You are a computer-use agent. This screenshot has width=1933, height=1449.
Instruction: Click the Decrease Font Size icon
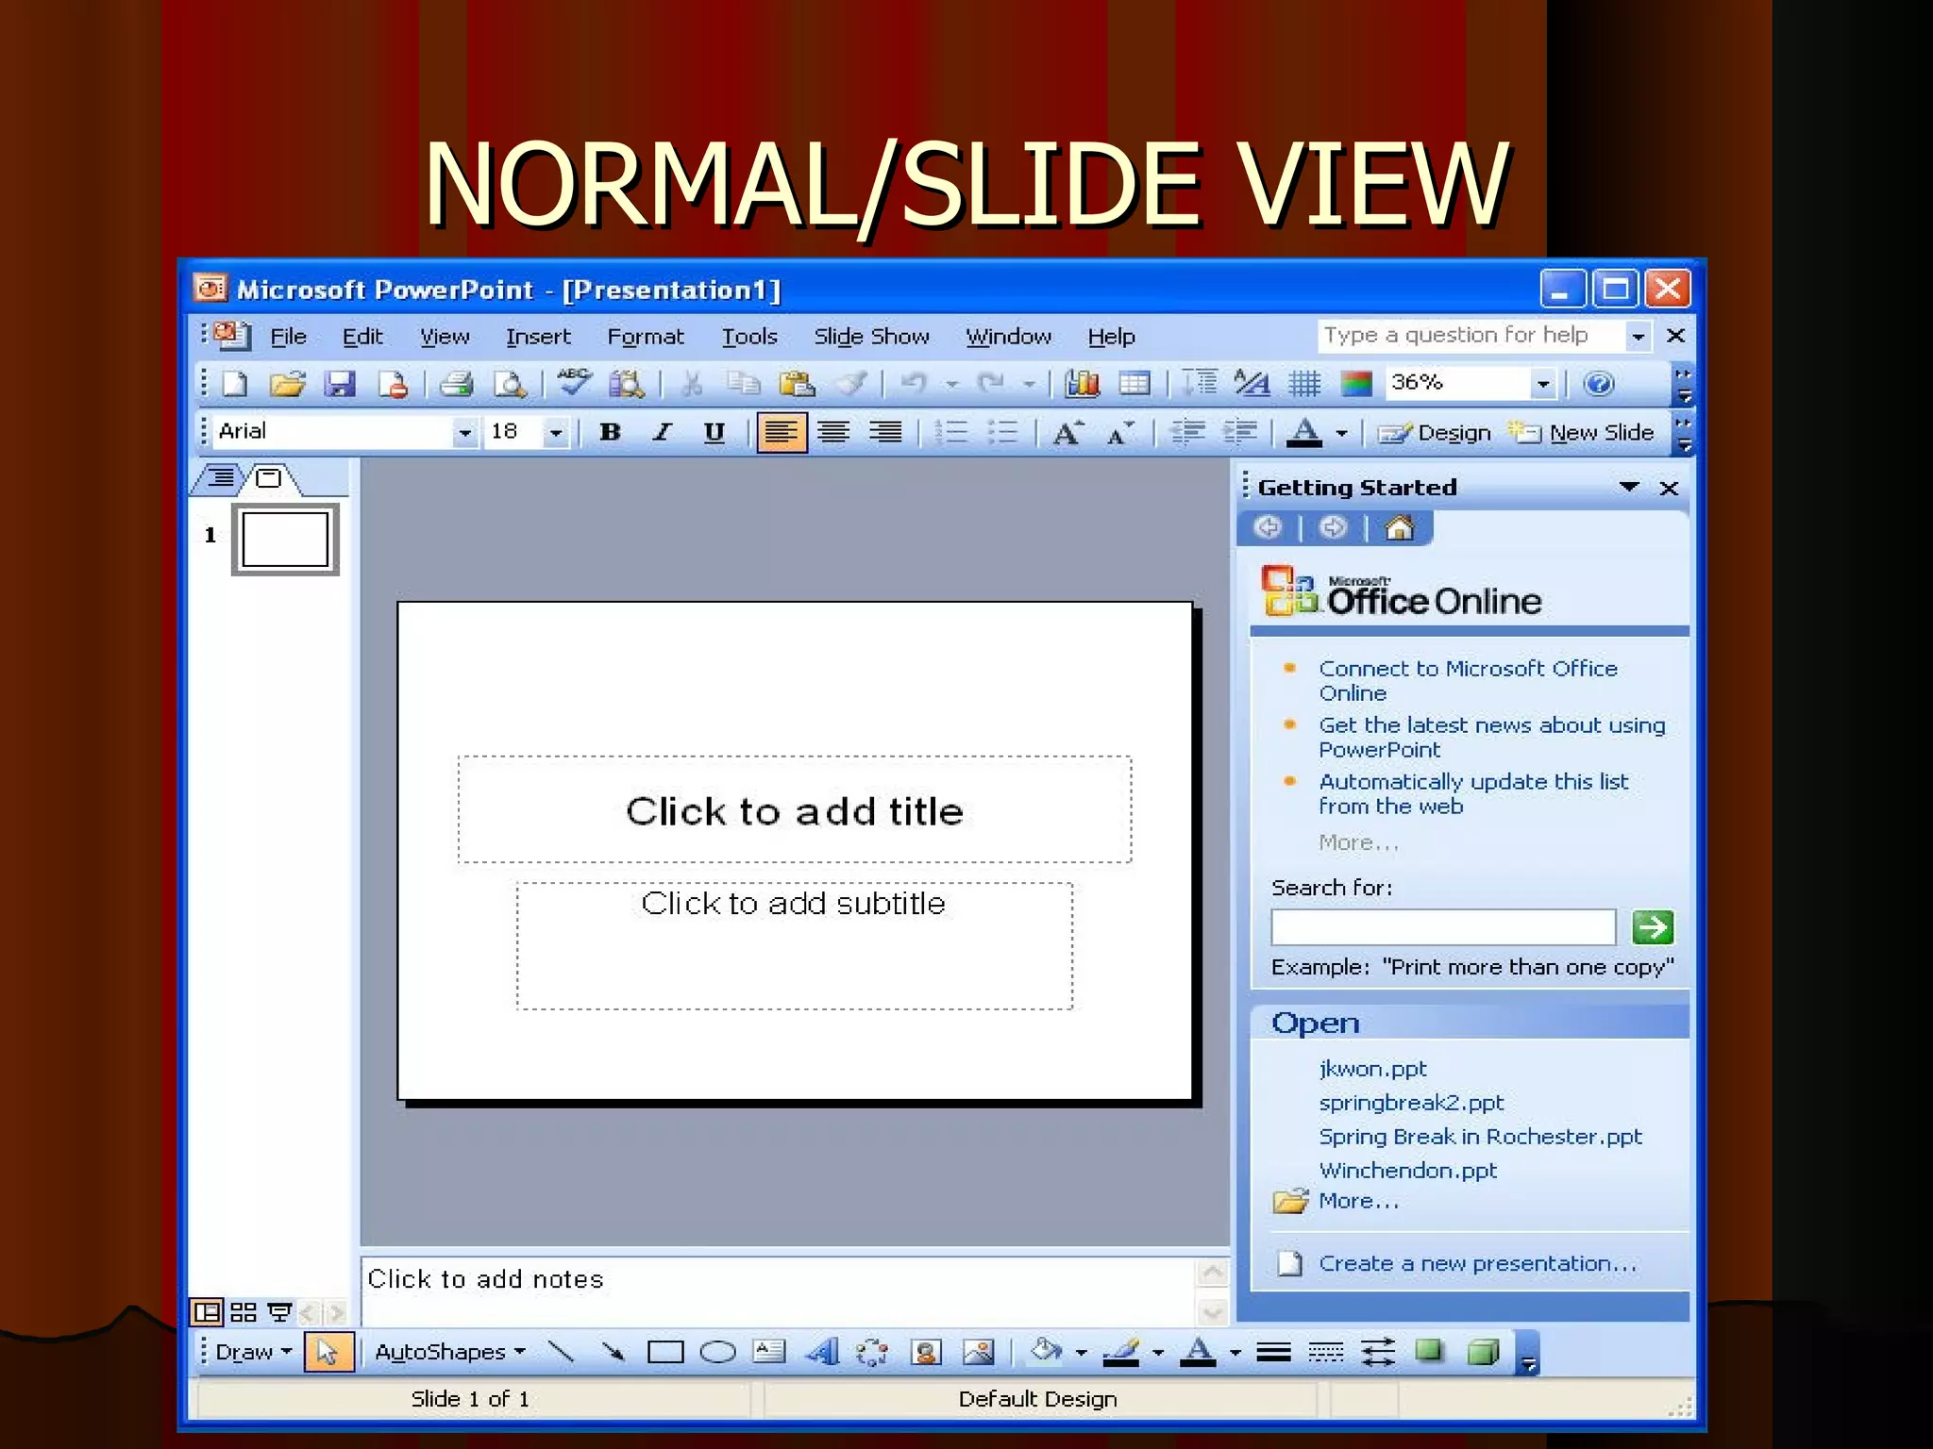1120,432
